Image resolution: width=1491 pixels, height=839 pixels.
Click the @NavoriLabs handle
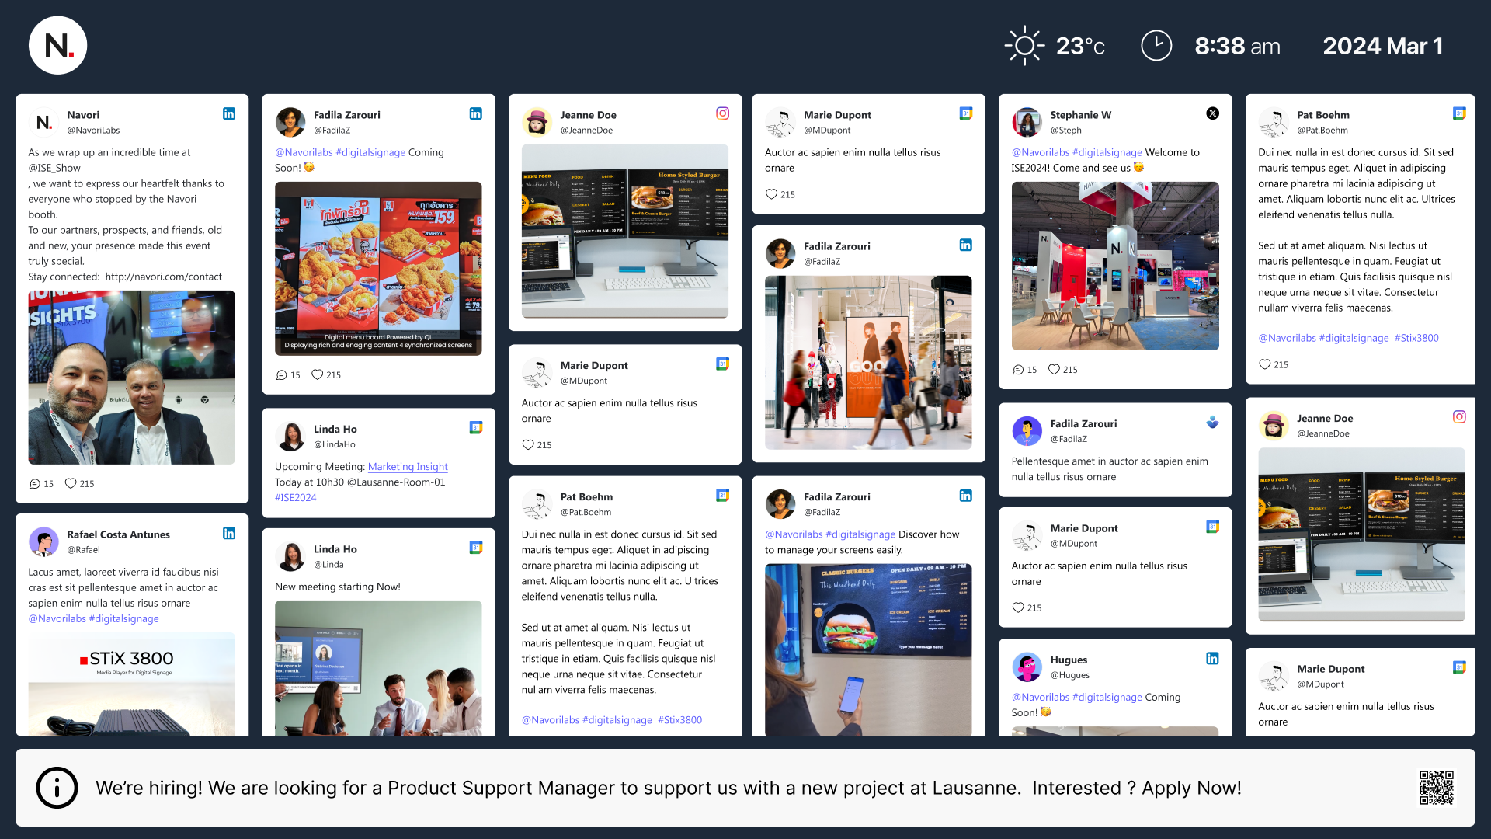(x=93, y=131)
